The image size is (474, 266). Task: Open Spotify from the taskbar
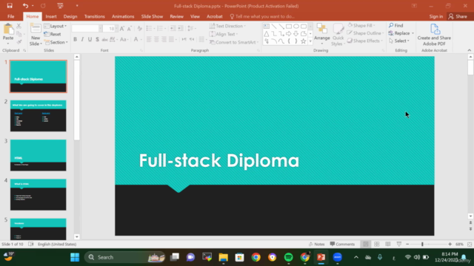tap(289, 257)
